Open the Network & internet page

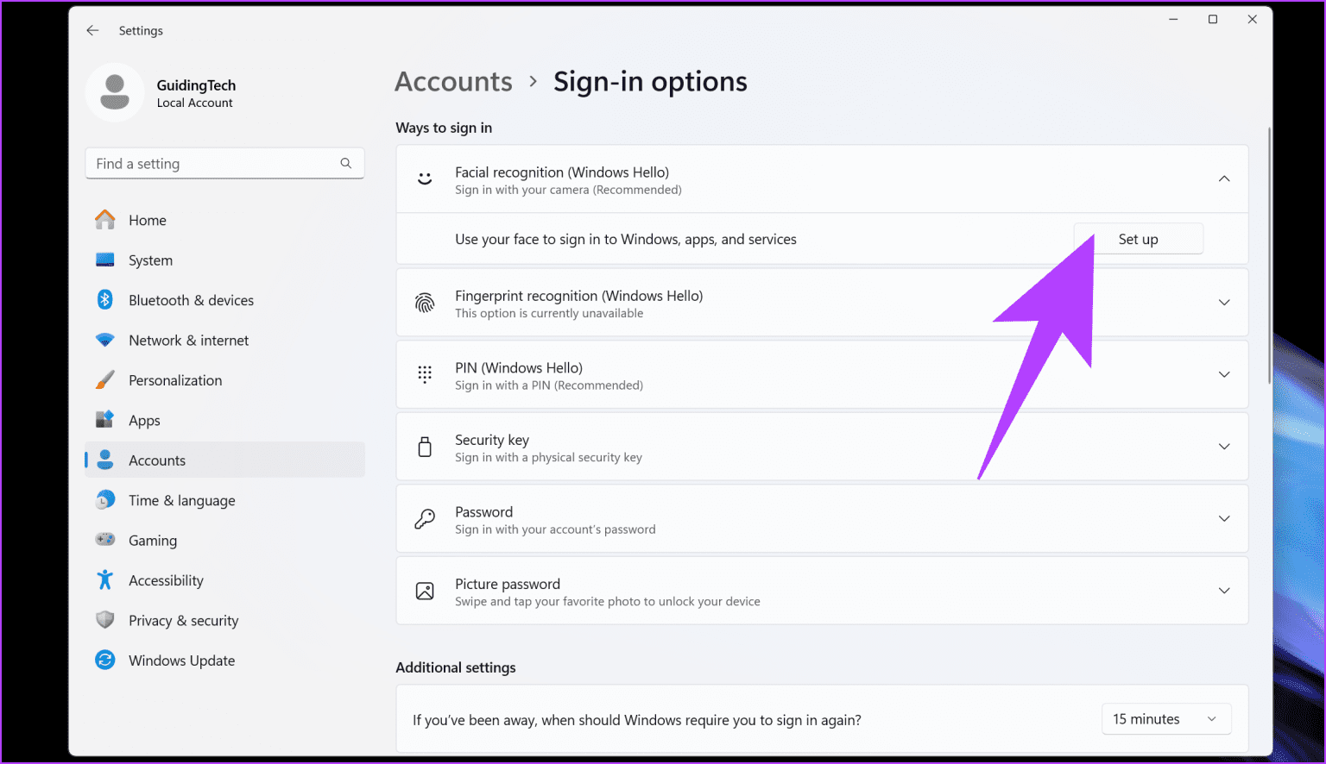pos(188,341)
